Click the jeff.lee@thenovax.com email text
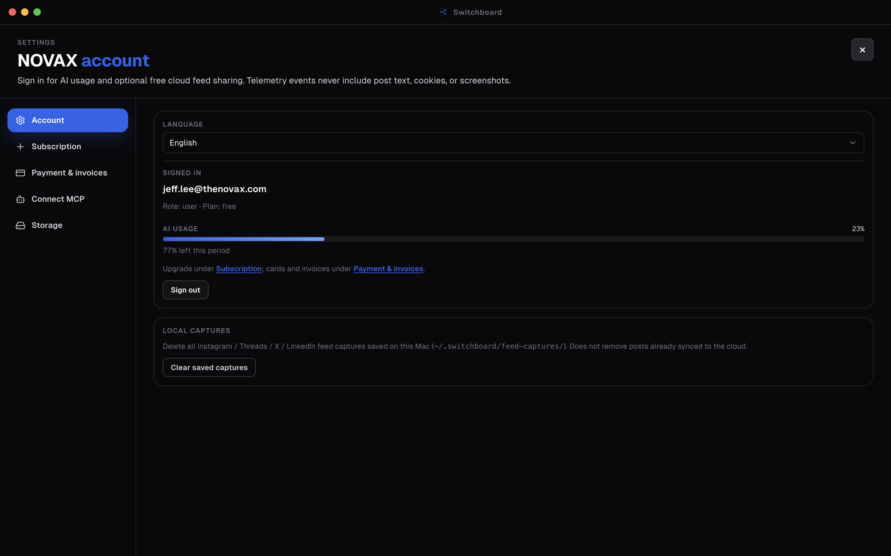 (215, 189)
